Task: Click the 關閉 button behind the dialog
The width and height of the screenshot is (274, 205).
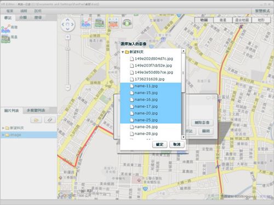Action: point(206,131)
